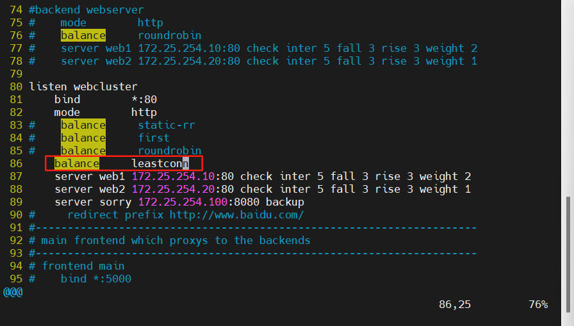The height and width of the screenshot is (326, 574).
Task: Click 'roundrobin' on line 85
Action: click(170, 151)
